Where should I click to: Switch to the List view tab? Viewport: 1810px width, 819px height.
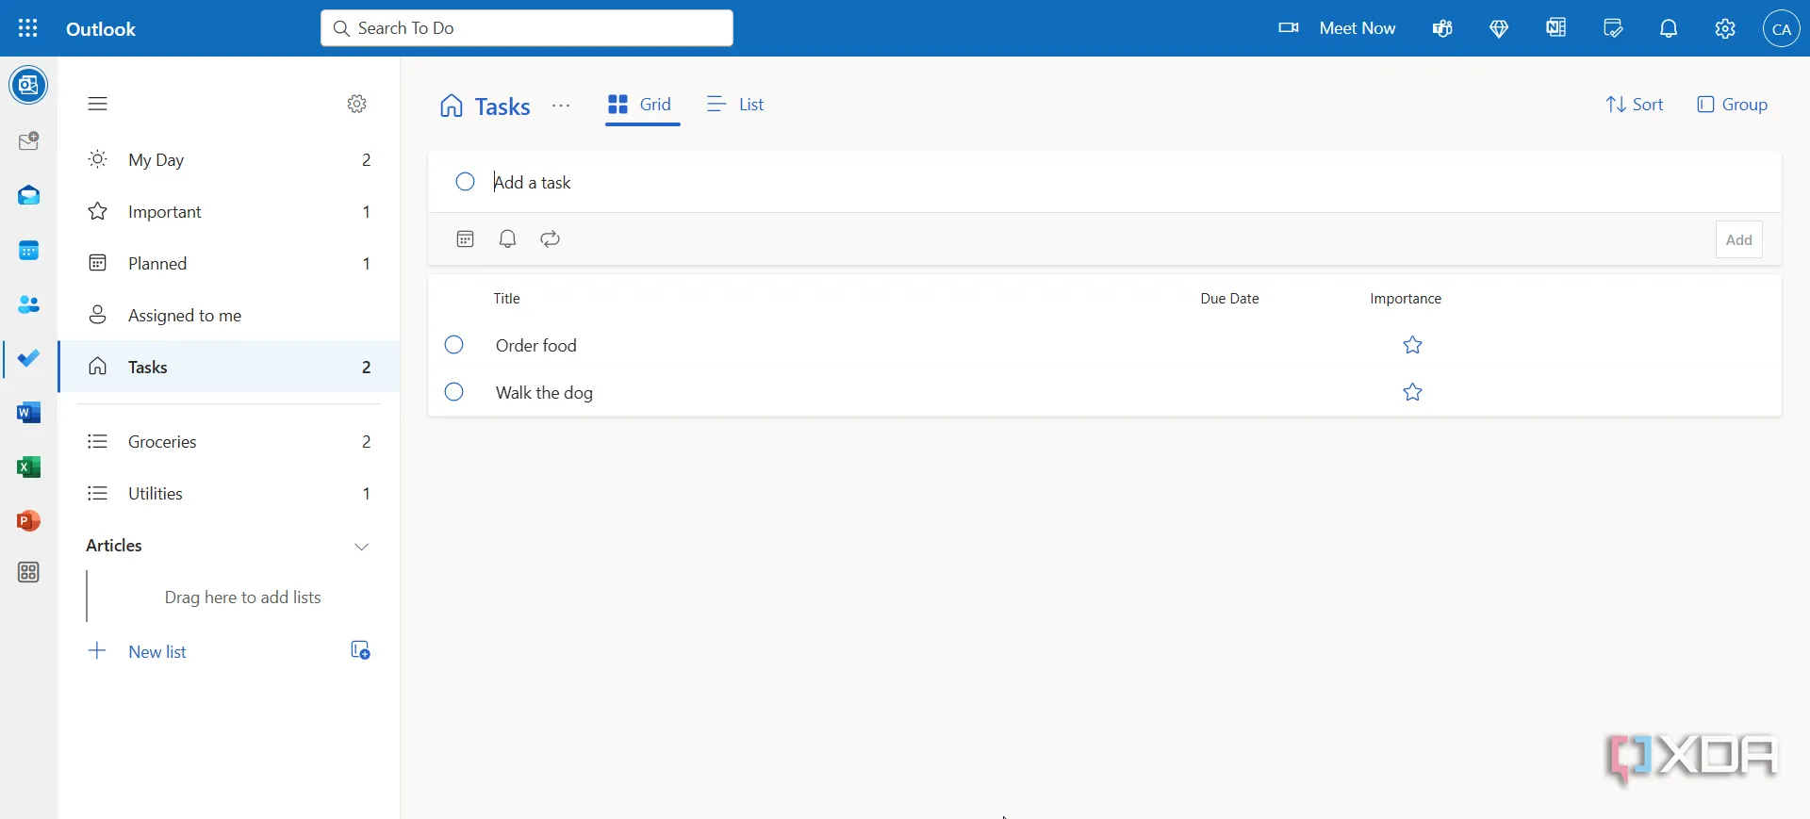(735, 105)
